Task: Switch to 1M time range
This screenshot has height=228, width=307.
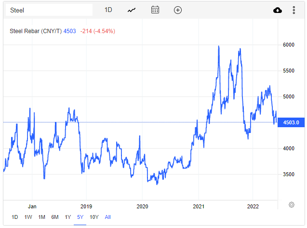Action: [42, 217]
